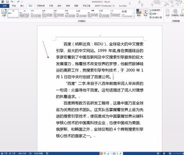The width and height of the screenshot is (184, 155).
Task: Open the 段落间距 paragraph spacing dropdown
Action: pos(155,10)
